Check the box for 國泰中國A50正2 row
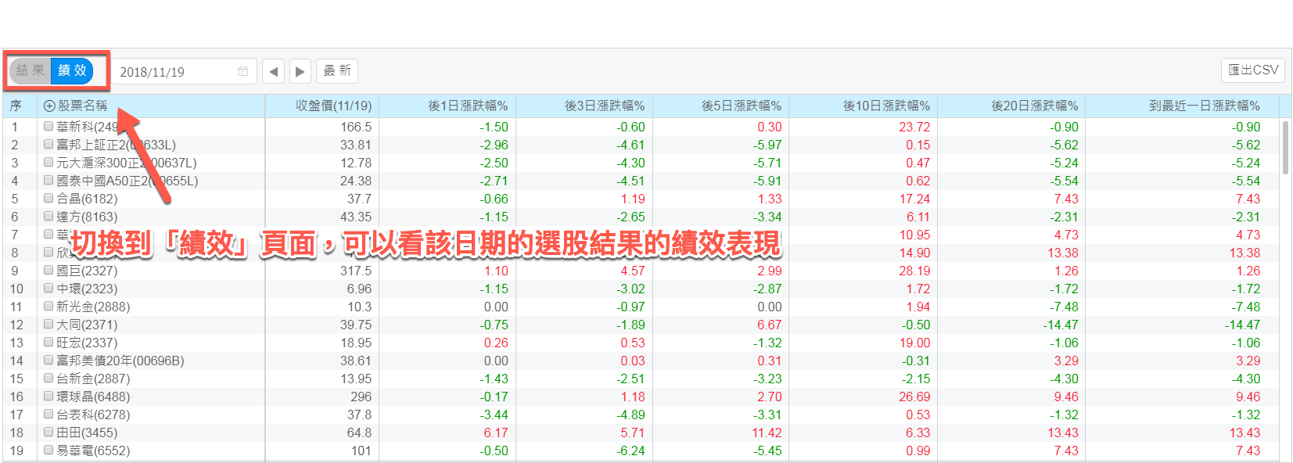This screenshot has height=463, width=1293. pyautogui.click(x=48, y=181)
